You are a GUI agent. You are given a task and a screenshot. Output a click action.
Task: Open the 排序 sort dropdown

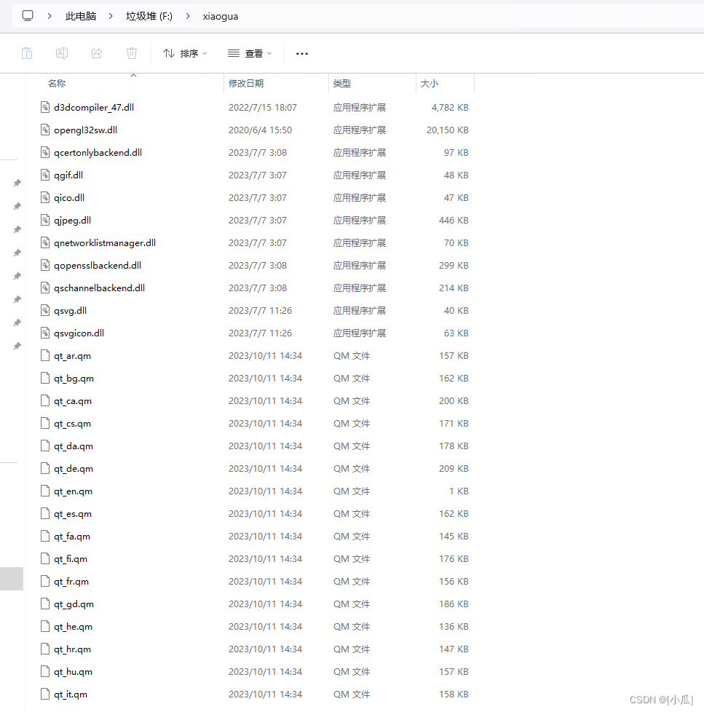(x=186, y=54)
